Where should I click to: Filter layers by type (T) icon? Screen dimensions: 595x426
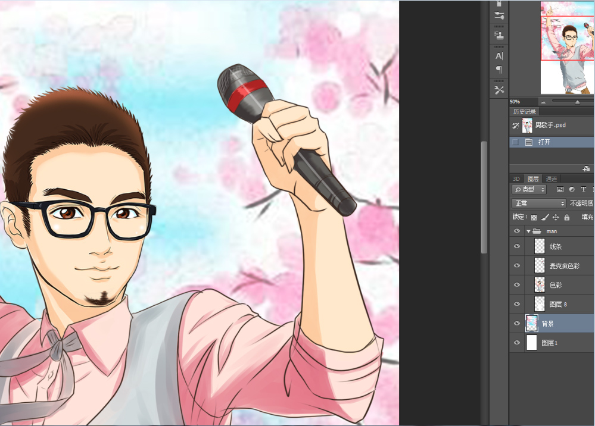coord(584,190)
